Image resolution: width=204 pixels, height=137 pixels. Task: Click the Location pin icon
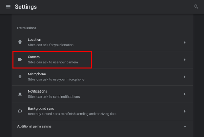coord(20,42)
